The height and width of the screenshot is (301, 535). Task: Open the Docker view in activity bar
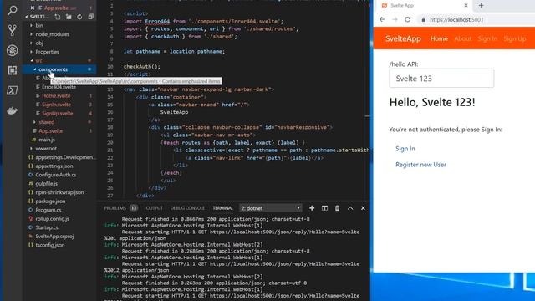(x=13, y=110)
